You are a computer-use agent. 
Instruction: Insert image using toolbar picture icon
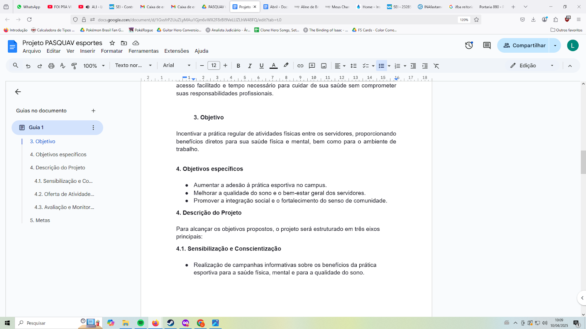(324, 66)
